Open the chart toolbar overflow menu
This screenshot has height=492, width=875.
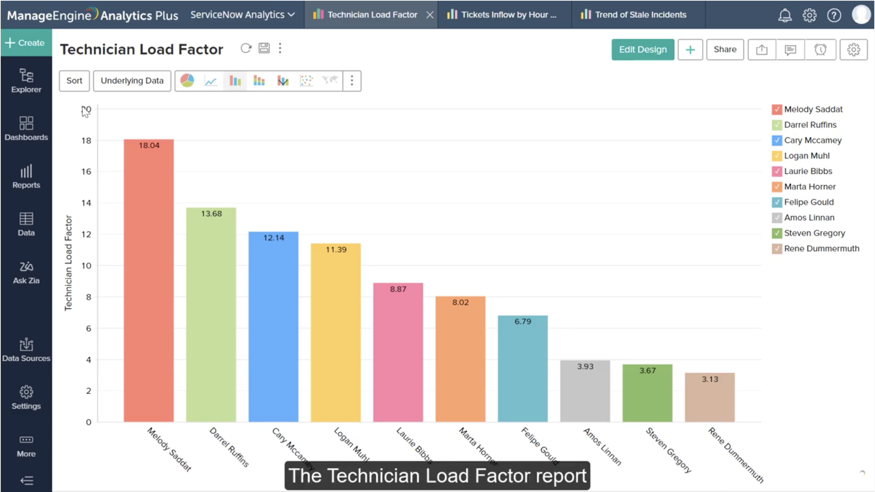(x=351, y=81)
